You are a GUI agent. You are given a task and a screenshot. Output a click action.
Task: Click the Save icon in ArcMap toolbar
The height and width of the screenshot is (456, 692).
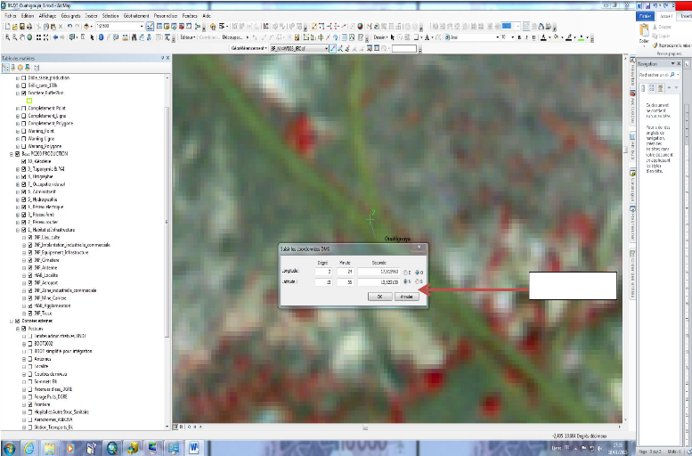[x=19, y=26]
